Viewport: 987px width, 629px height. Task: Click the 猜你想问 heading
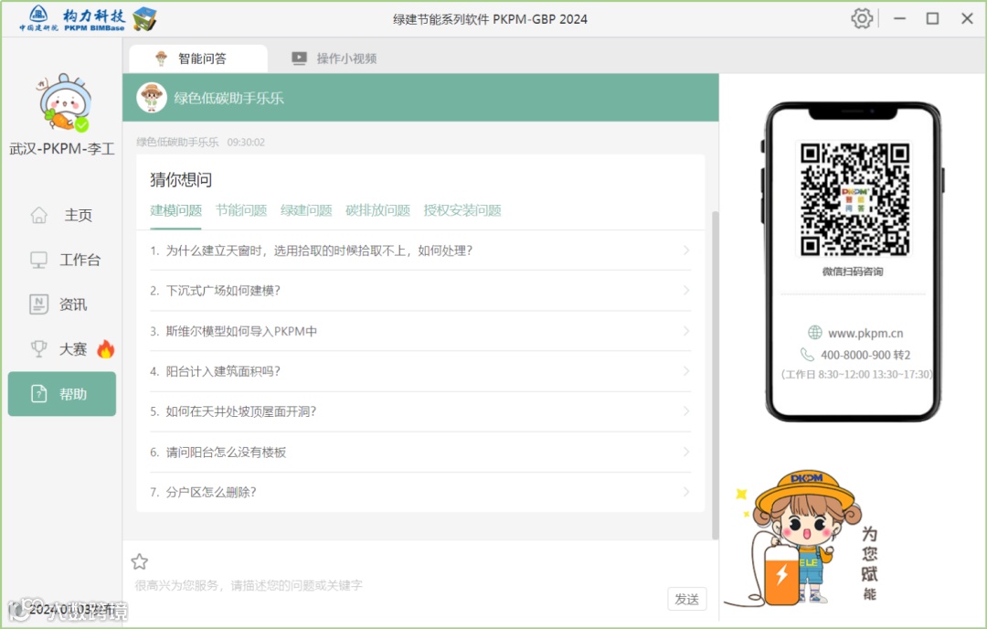[x=181, y=179]
